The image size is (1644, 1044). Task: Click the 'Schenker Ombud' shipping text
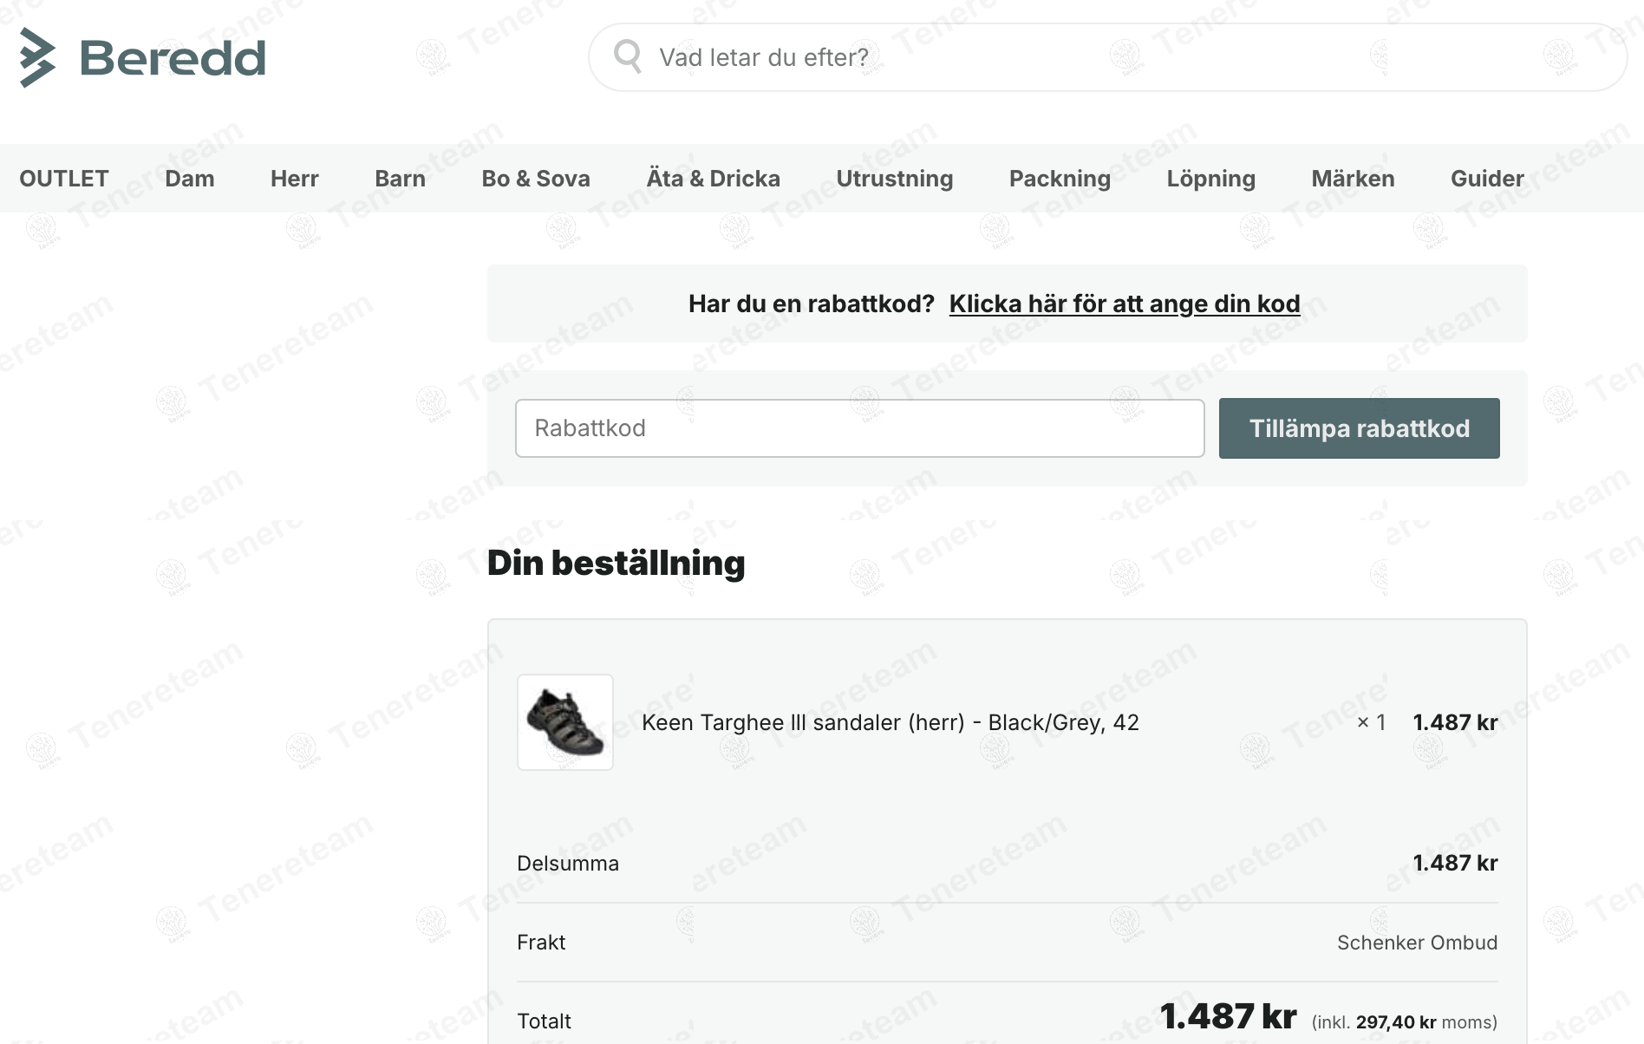click(1417, 943)
